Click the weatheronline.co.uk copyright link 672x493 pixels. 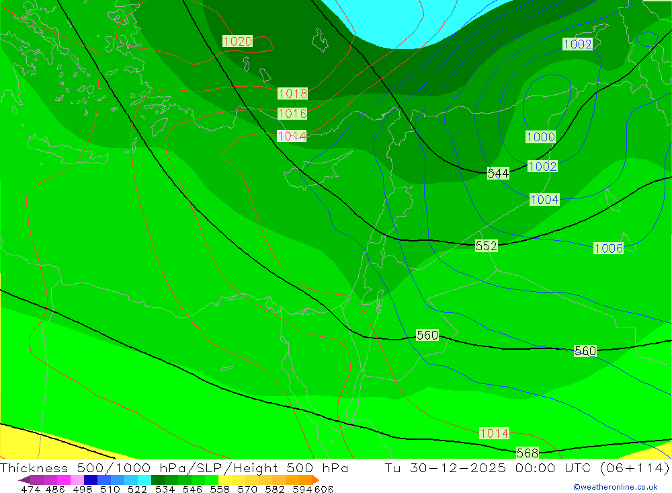click(615, 487)
